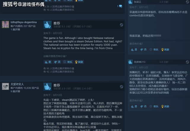
Task: Vote 否 on 张晨正's review
Action: click(143, 49)
